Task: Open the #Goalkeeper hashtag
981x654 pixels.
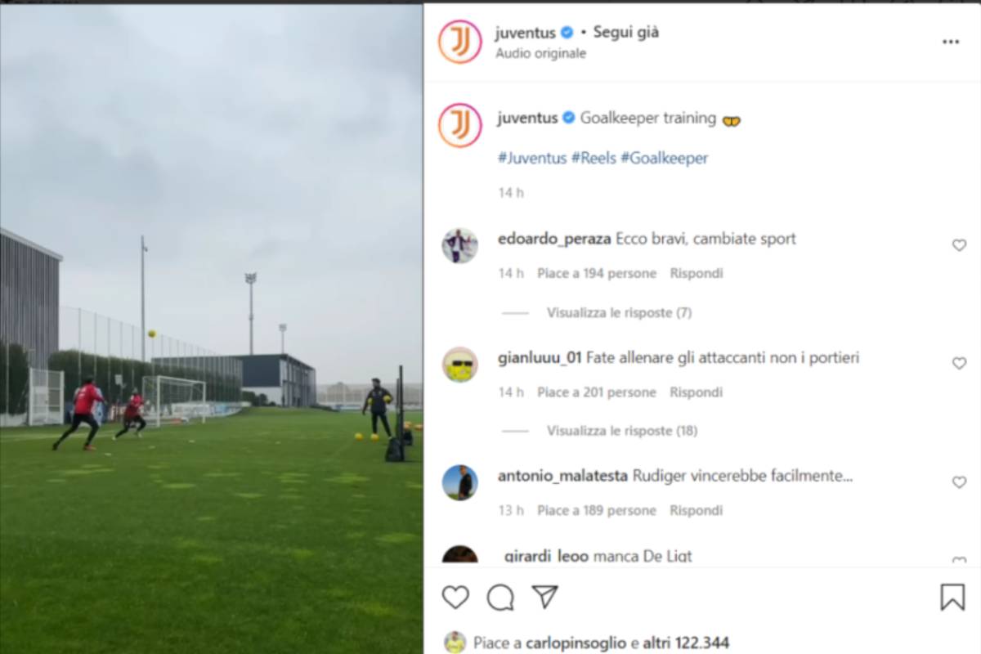Action: [664, 159]
